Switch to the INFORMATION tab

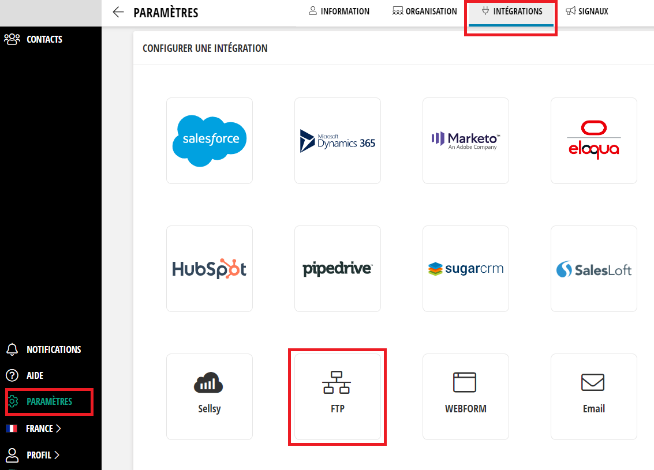339,12
